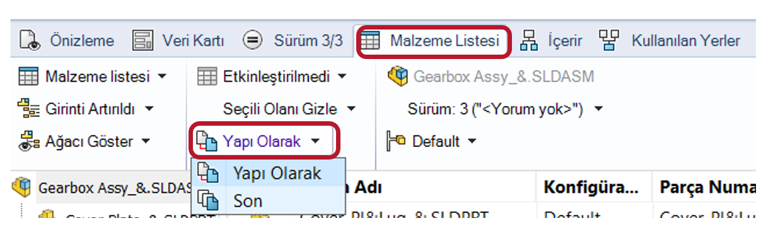Click the Ağacı Göster eye-tree icon

click(28, 141)
